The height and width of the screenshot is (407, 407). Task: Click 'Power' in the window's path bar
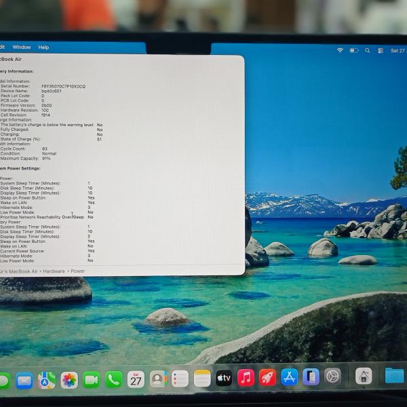[77, 271]
